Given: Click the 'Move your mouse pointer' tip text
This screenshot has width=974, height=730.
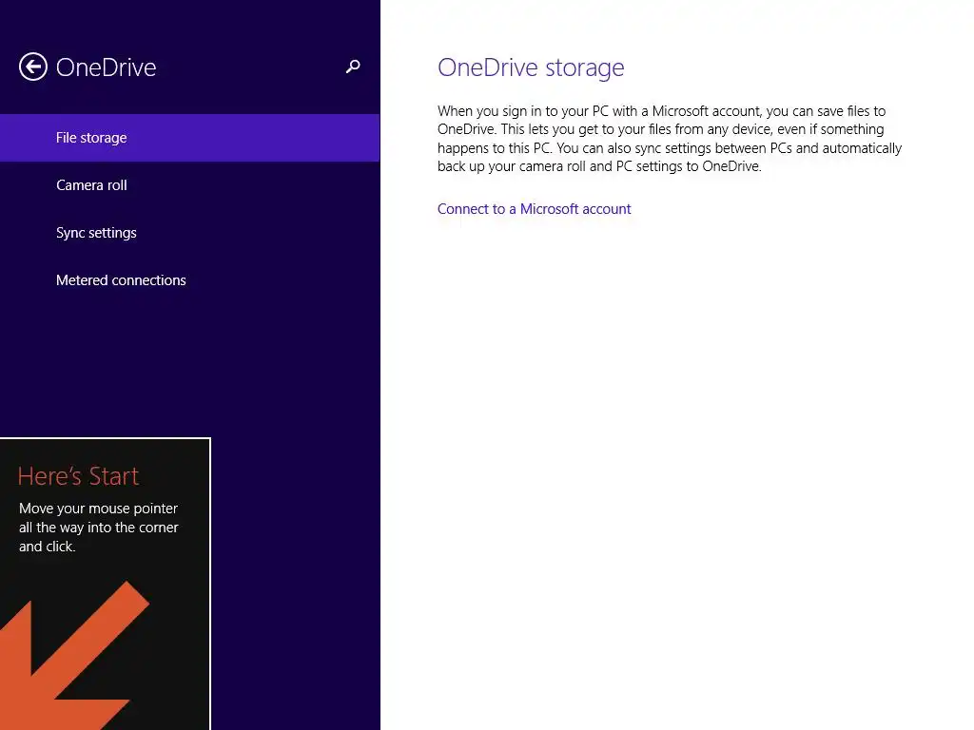Looking at the screenshot, I should 99,527.
